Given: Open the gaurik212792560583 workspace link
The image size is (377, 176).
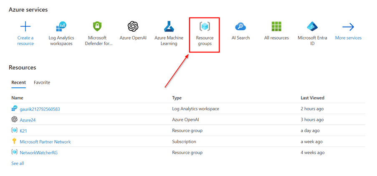Looking at the screenshot, I should click(40, 109).
